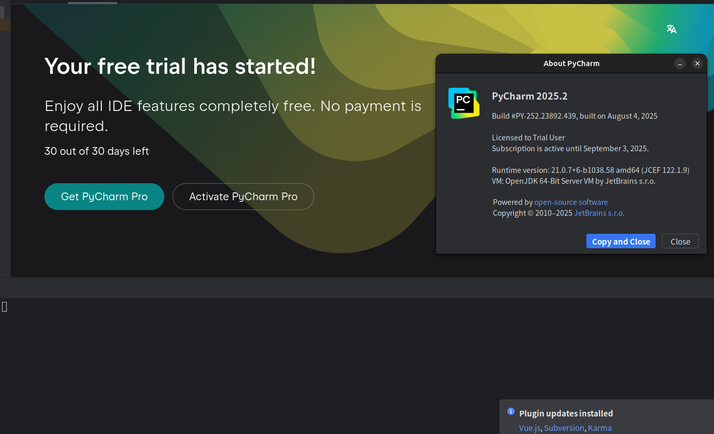Click Get PyCharm Pro button
This screenshot has height=434, width=714.
(x=104, y=197)
